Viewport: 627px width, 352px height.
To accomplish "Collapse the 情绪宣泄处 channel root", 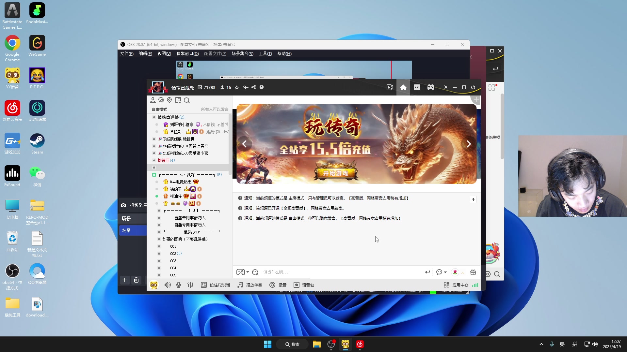I will 154,117.
